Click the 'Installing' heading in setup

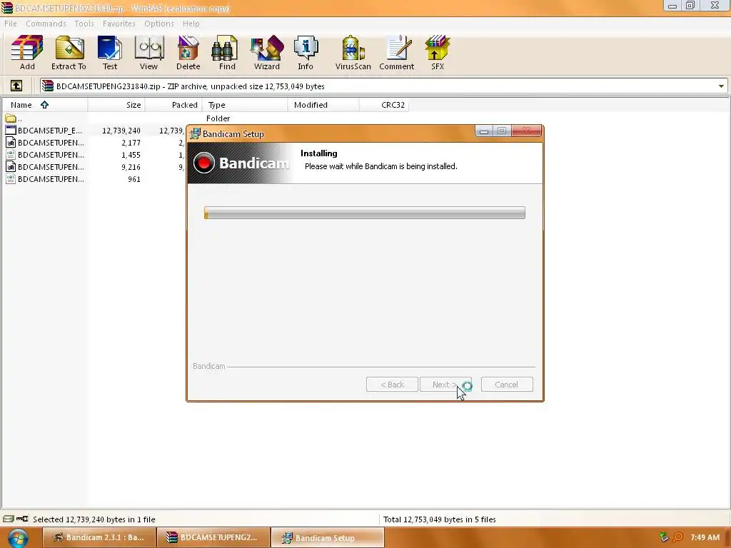point(319,153)
